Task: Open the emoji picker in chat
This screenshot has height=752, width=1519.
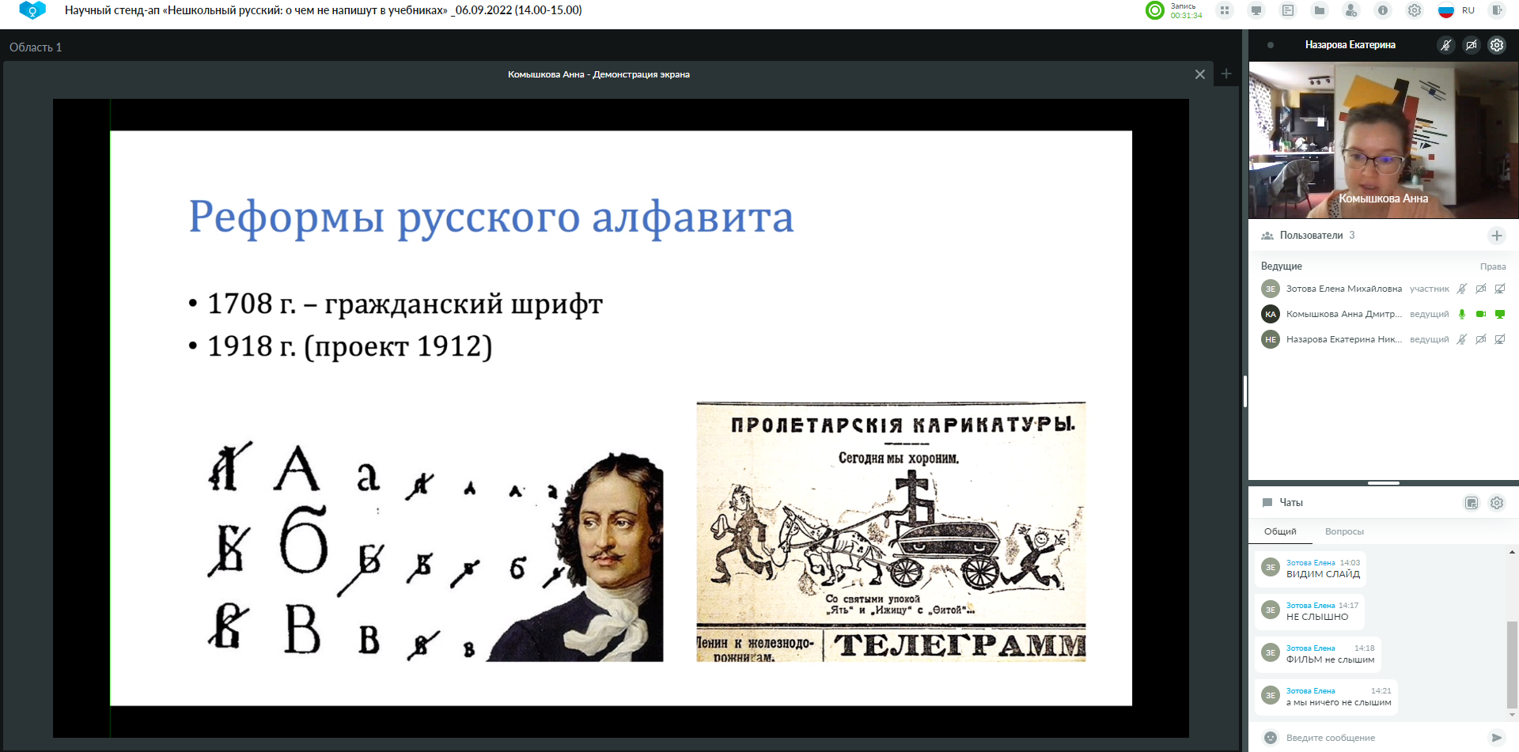Action: [x=1271, y=738]
